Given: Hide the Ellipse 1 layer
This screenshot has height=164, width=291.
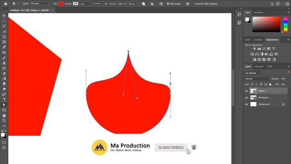Looking at the screenshot, I should (246, 91).
